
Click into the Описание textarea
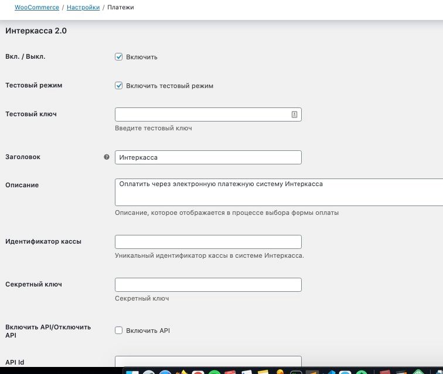point(279,192)
